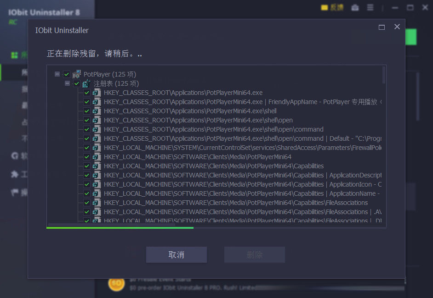The image size is (433, 298).
Task: Click the PotPlayer (125 项) label
Action: pos(110,74)
